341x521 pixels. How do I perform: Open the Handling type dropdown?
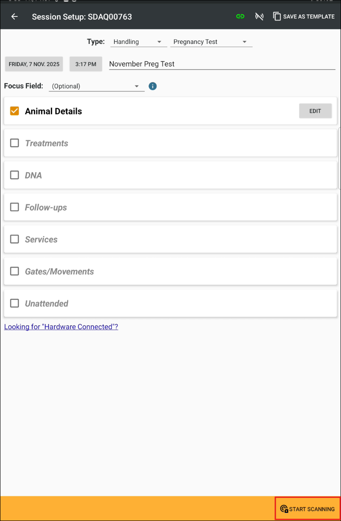(x=137, y=42)
